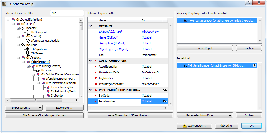Click the red X next to WarrantyStartDate
Viewport: 267px width, 133px height.
point(96,84)
